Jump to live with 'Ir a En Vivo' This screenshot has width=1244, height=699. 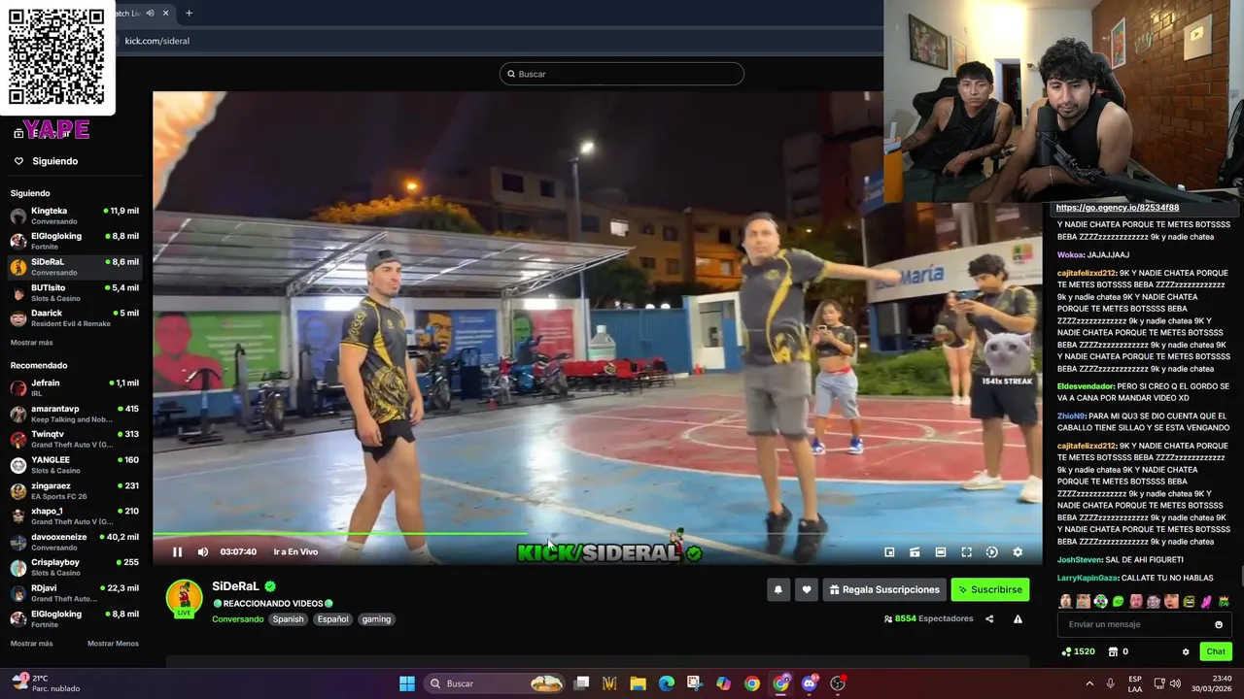click(x=295, y=551)
